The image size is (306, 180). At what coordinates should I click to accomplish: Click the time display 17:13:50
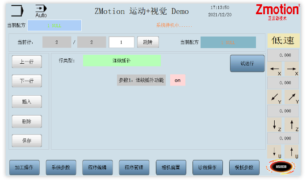(x=220, y=8)
